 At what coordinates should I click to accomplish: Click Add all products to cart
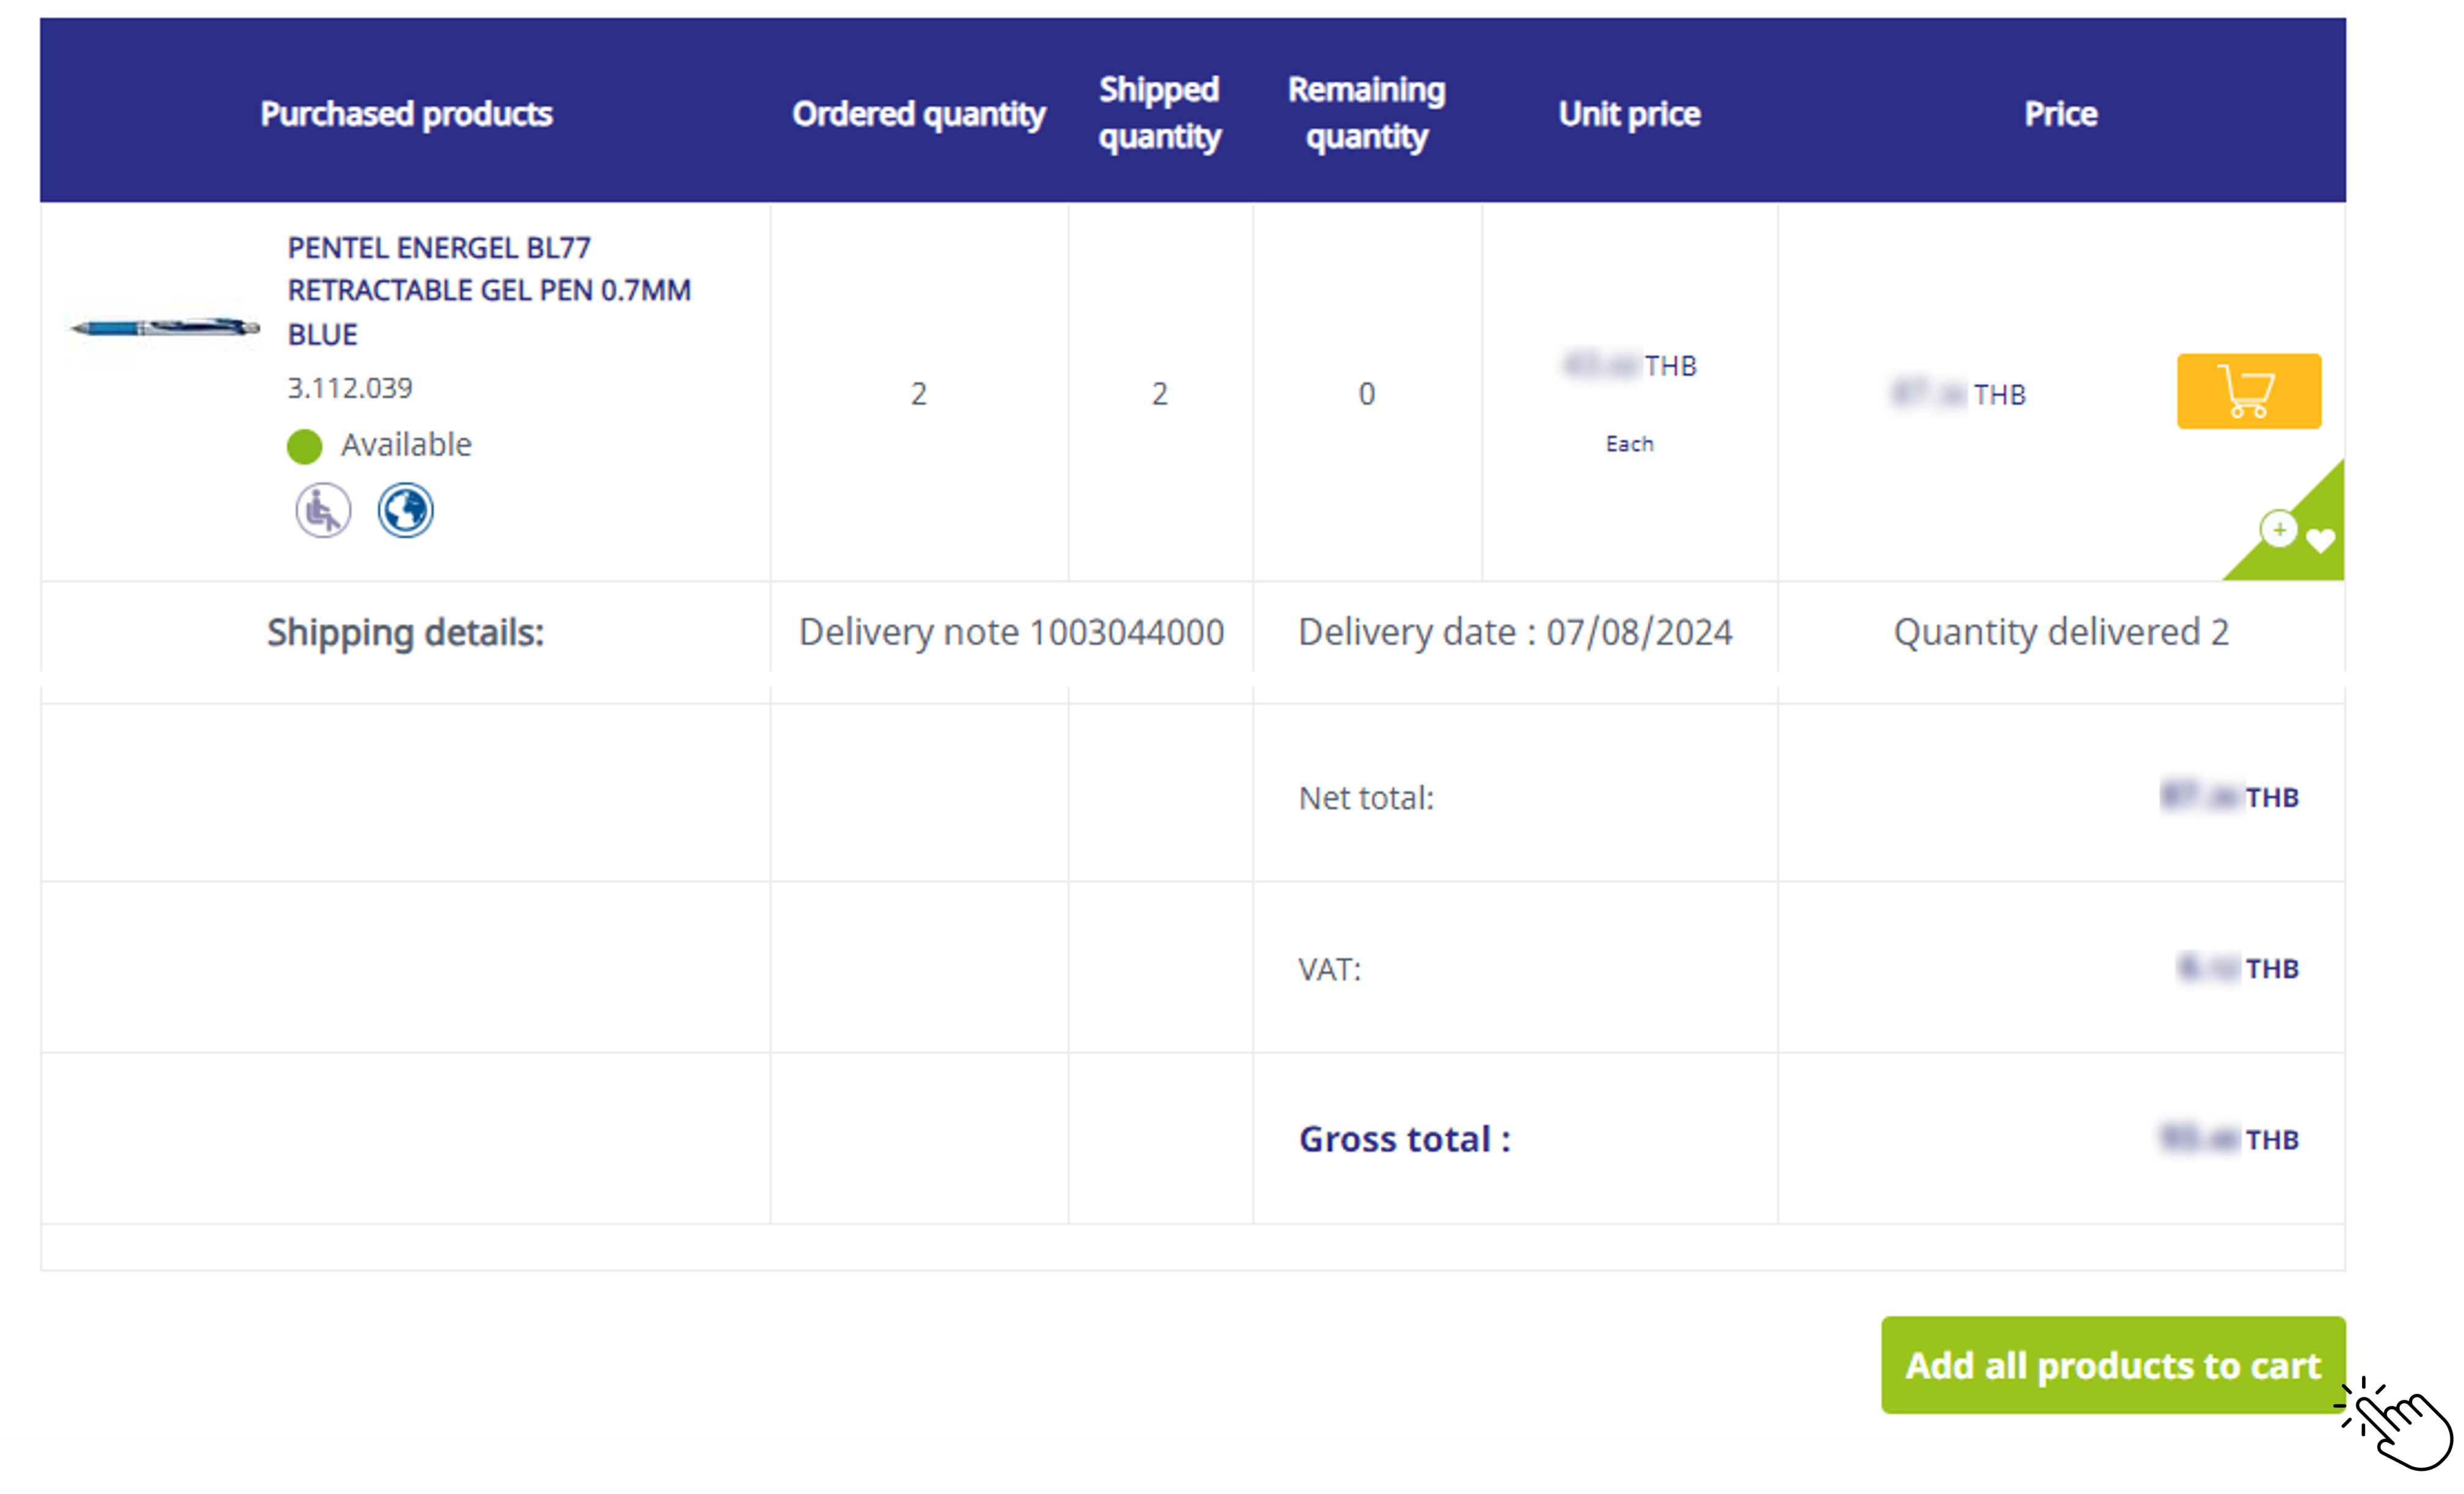coord(2112,1365)
